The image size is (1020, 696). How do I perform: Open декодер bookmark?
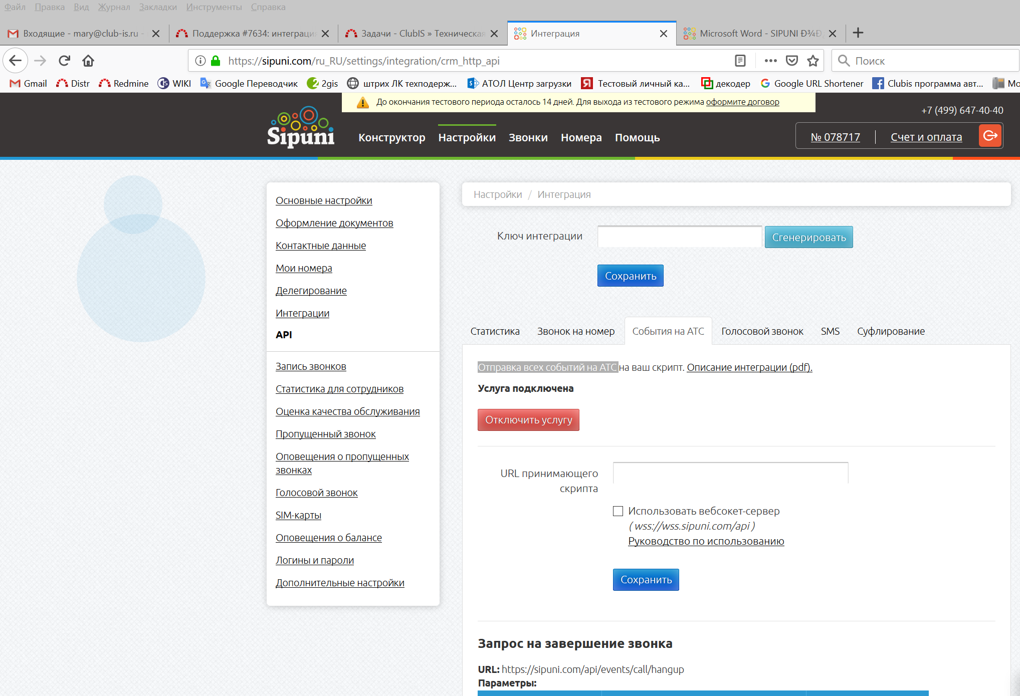pos(726,83)
